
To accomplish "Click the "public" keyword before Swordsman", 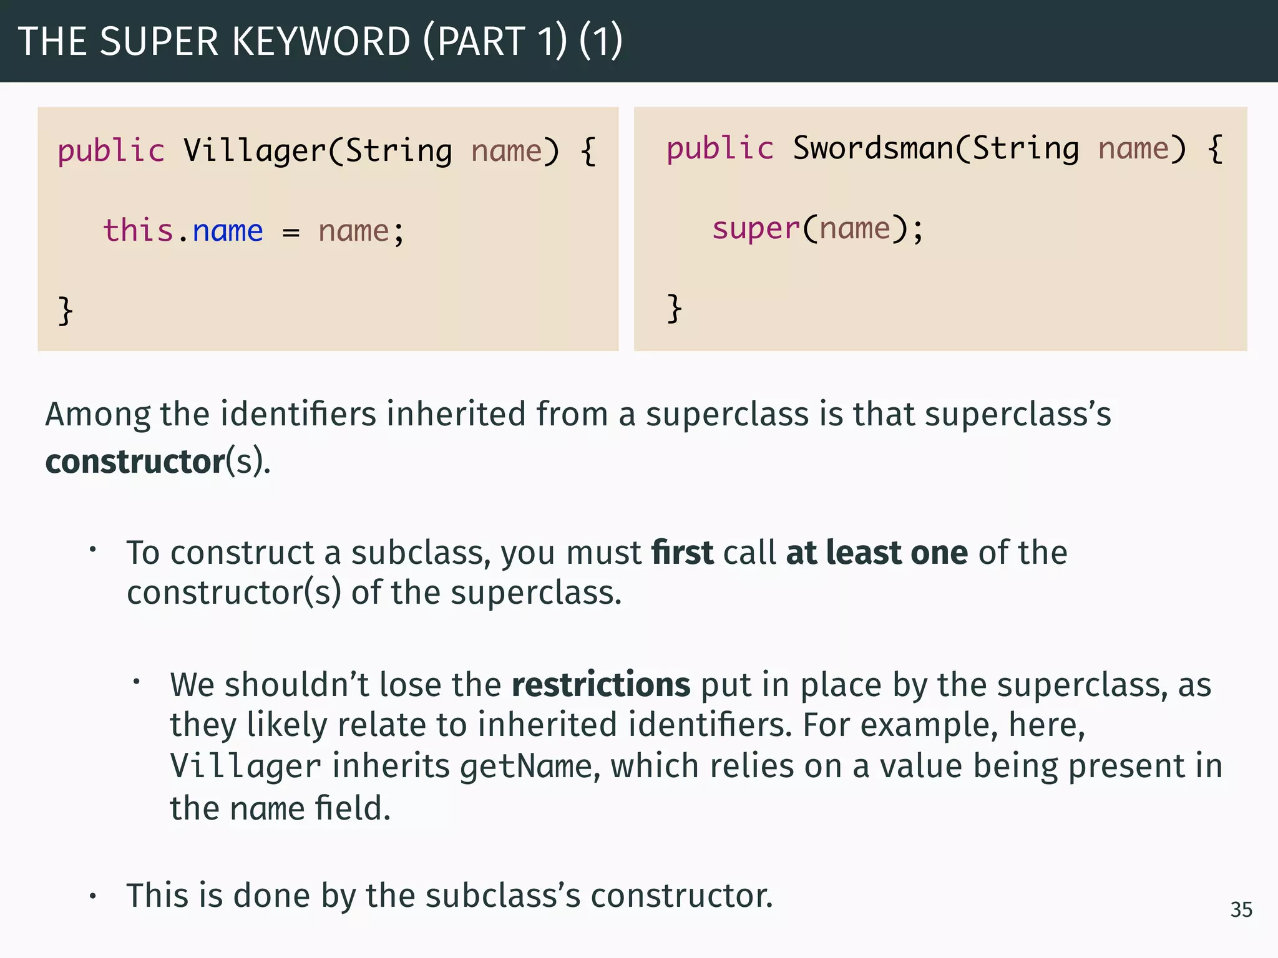I will tap(720, 148).
